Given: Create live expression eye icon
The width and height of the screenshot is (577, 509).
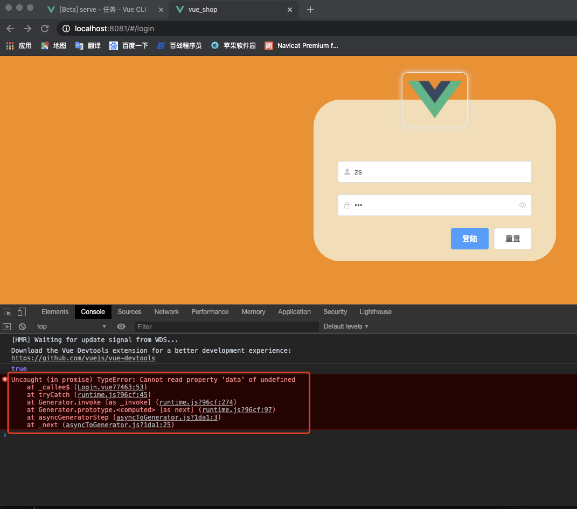Looking at the screenshot, I should (121, 326).
